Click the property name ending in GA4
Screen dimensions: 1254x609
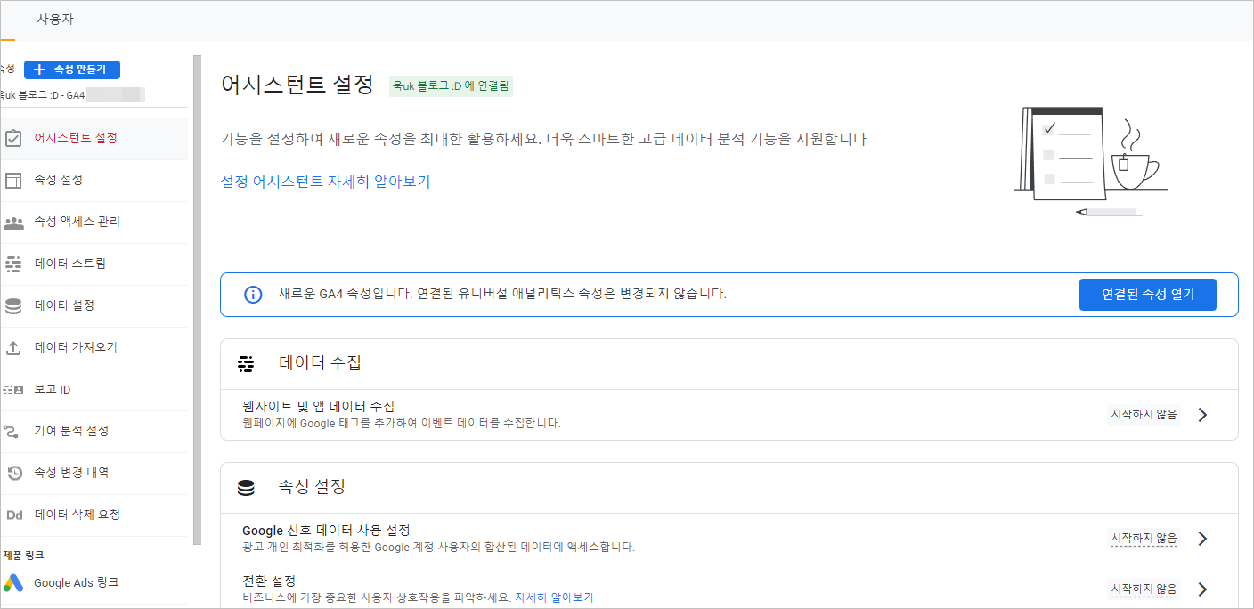click(43, 94)
